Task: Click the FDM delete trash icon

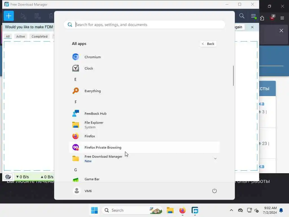Action: click(x=51, y=16)
